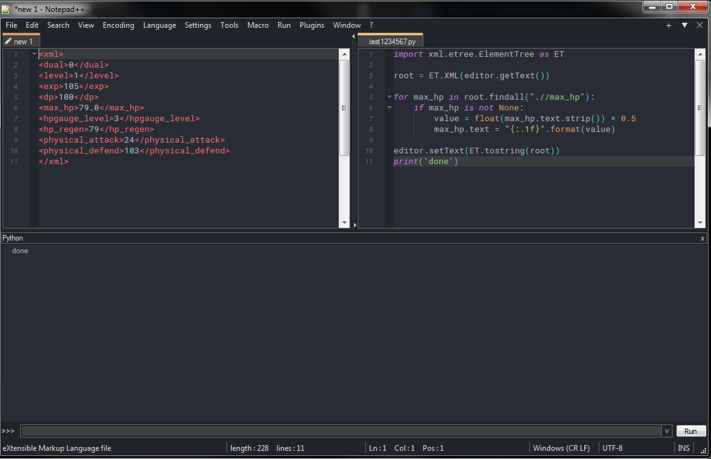Open the Macro menu
711x459 pixels.
click(258, 25)
